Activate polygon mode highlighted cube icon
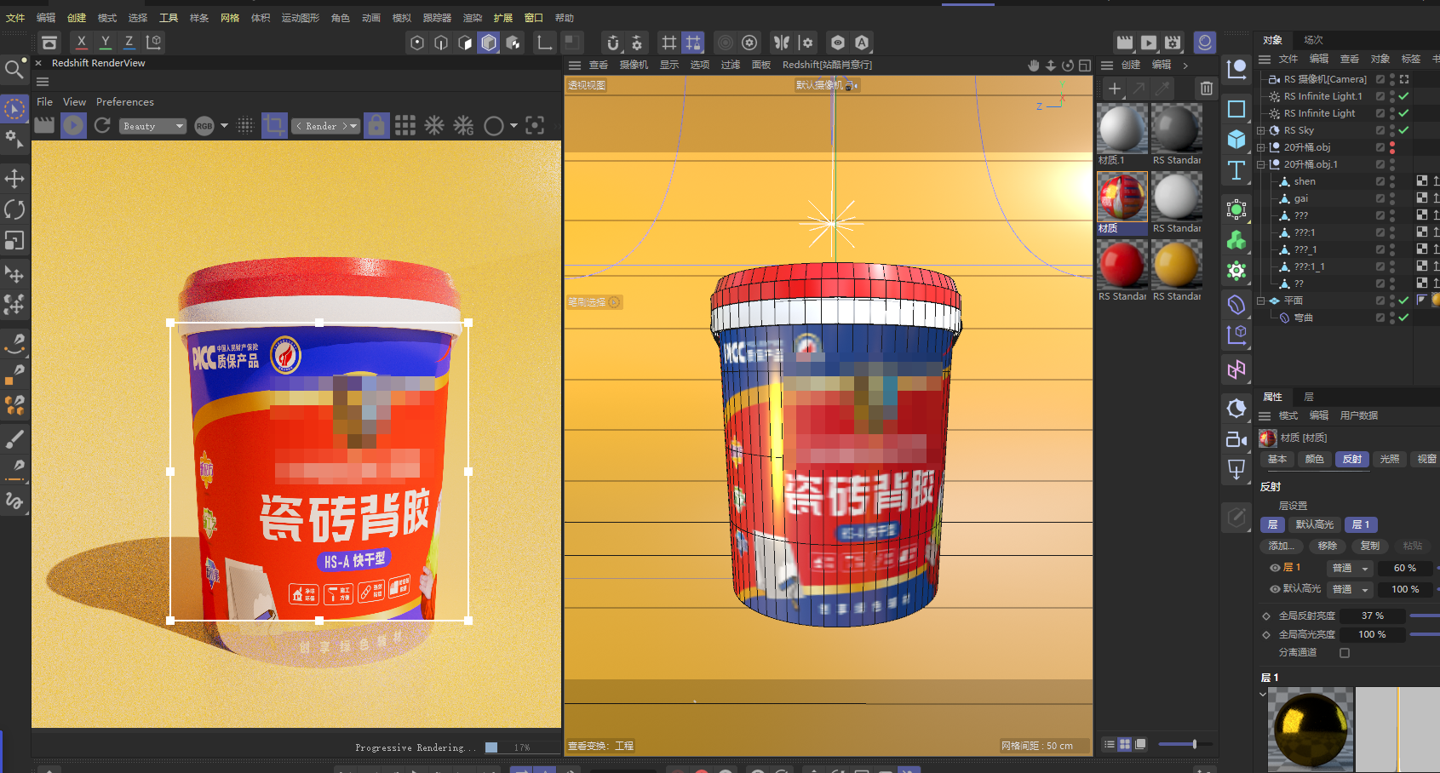Viewport: 1440px width, 773px height. (x=489, y=43)
